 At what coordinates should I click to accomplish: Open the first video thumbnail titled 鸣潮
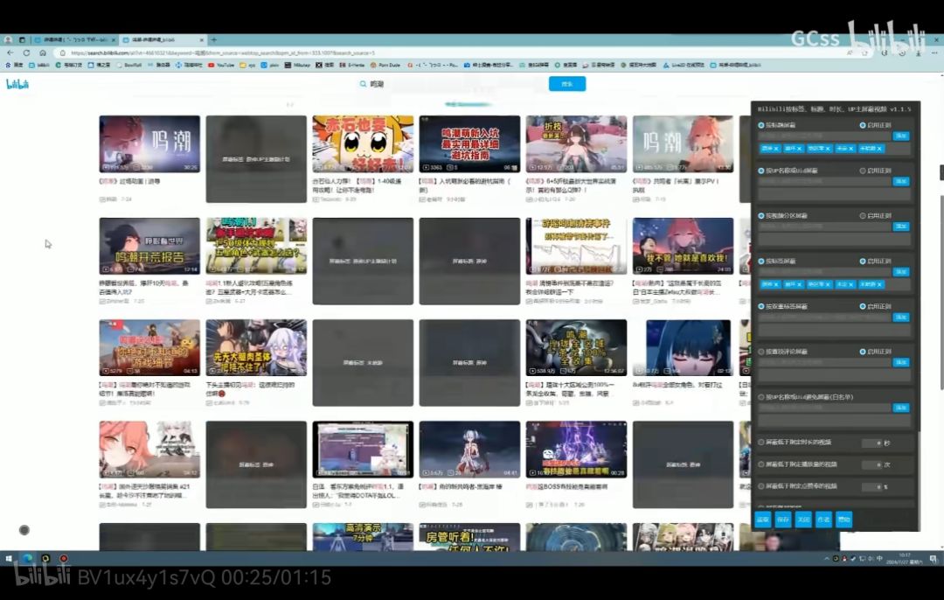pos(149,144)
